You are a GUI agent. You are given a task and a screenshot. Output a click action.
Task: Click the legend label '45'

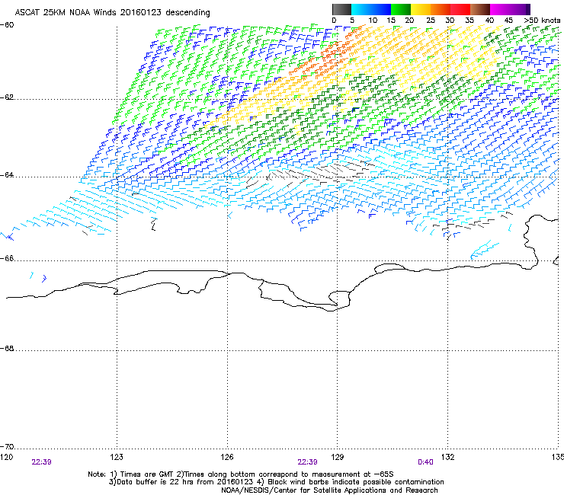coord(508,20)
